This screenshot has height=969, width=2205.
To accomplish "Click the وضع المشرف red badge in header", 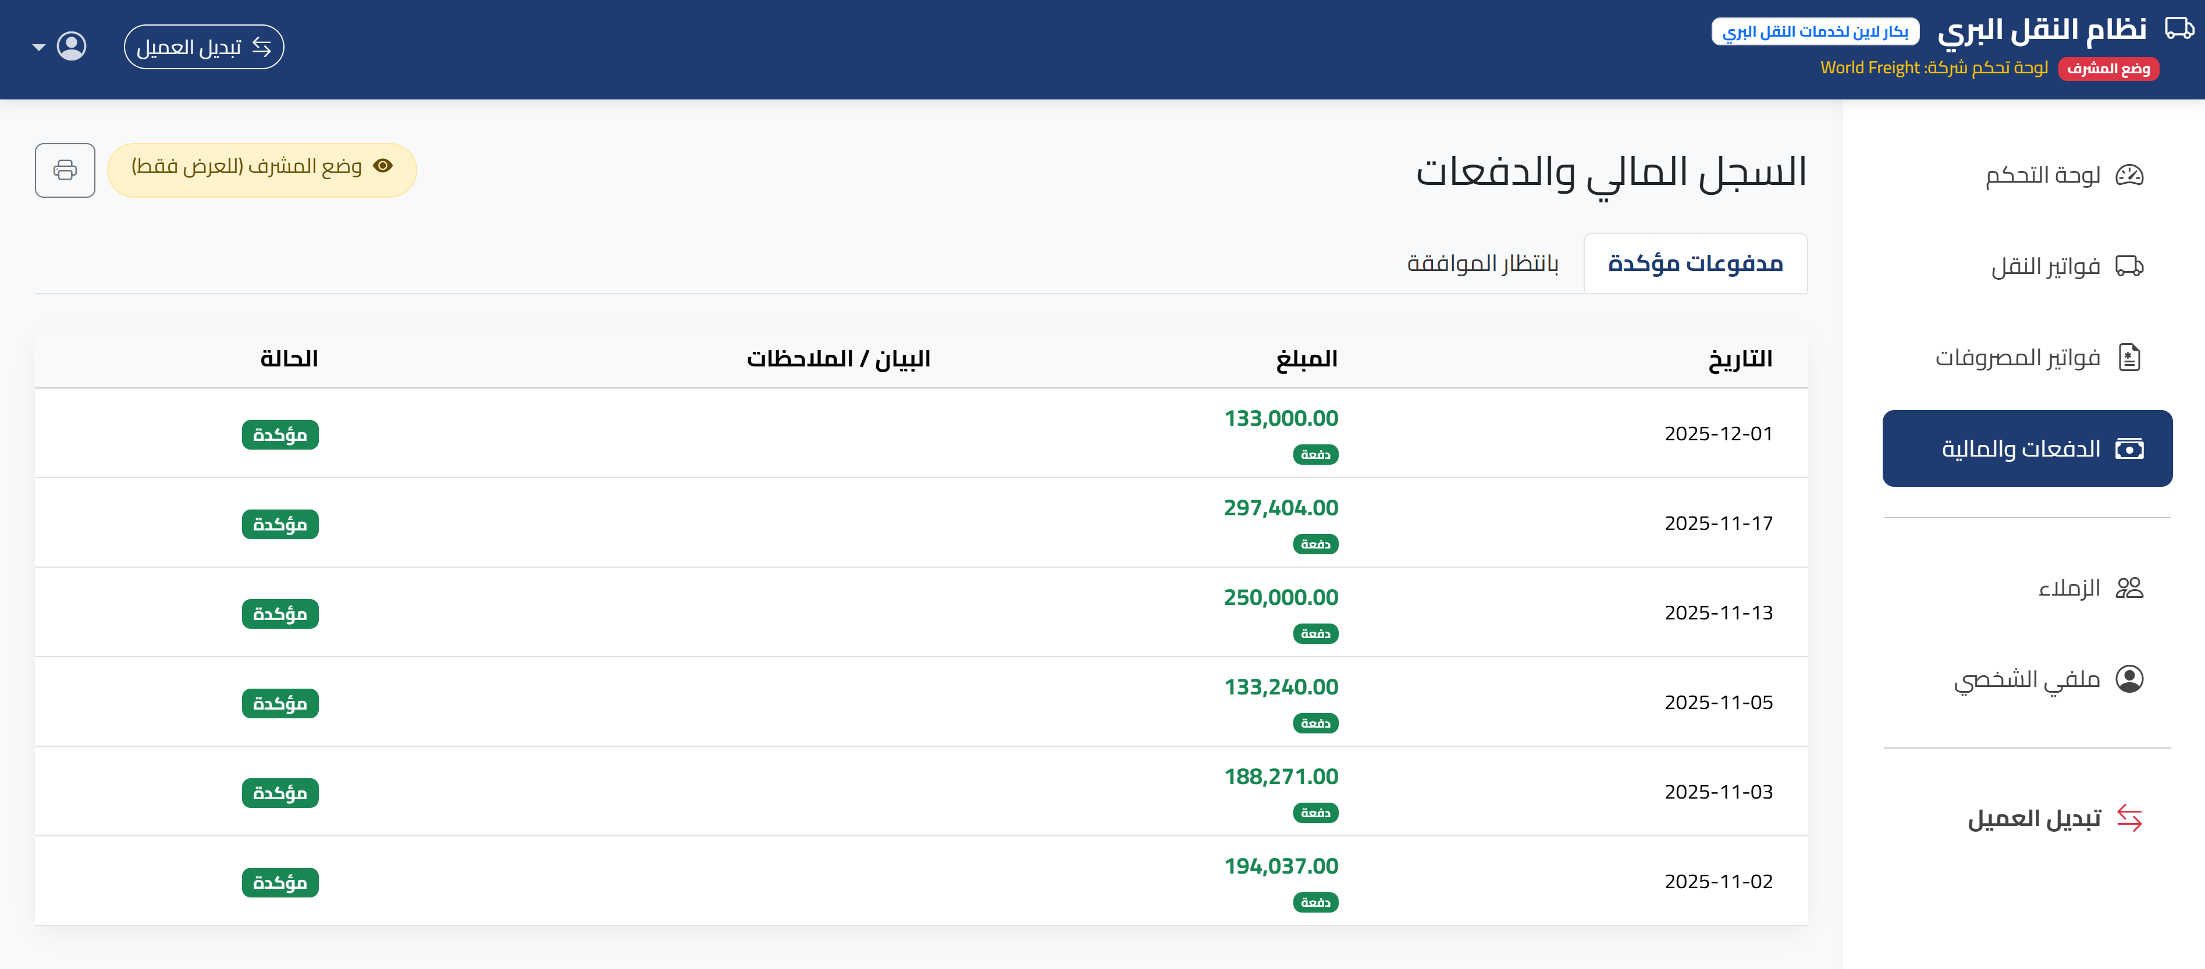I will (2108, 69).
